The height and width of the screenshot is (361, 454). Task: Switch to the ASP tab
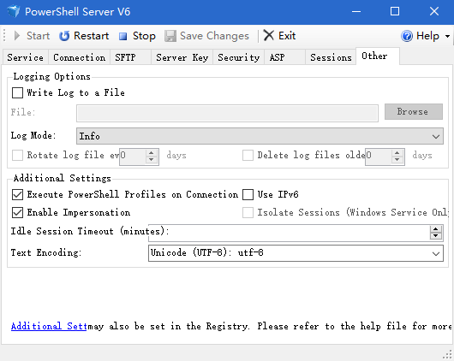[x=284, y=57]
